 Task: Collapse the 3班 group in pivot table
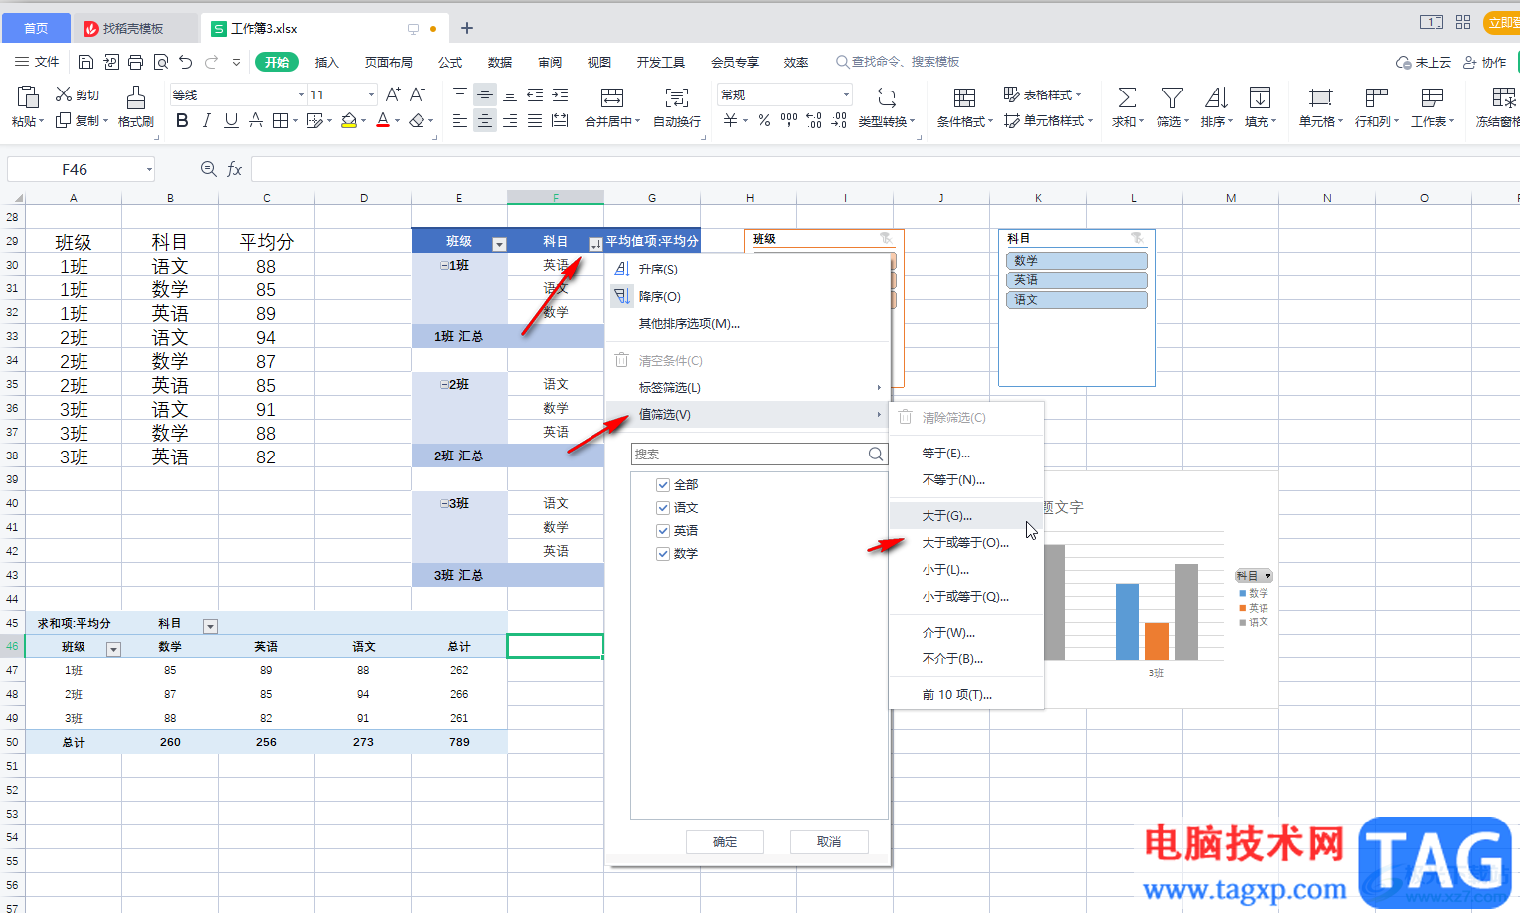point(444,503)
